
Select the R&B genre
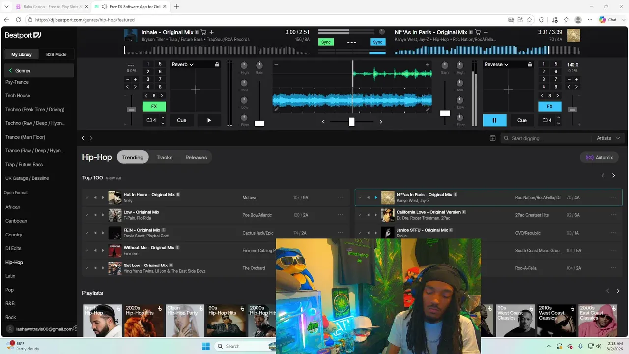click(x=10, y=304)
